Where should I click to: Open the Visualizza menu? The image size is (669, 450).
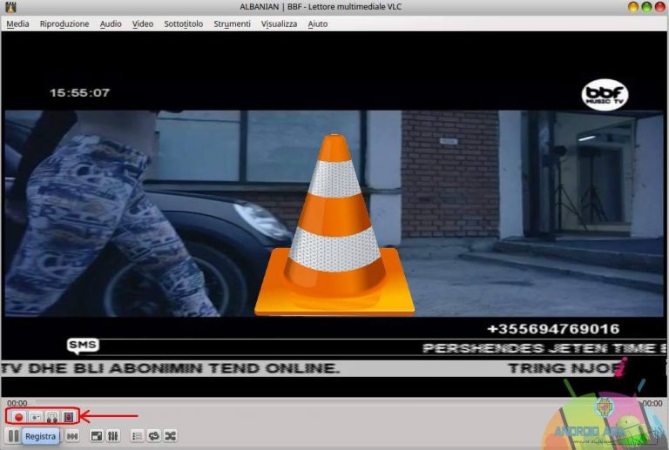(x=279, y=24)
